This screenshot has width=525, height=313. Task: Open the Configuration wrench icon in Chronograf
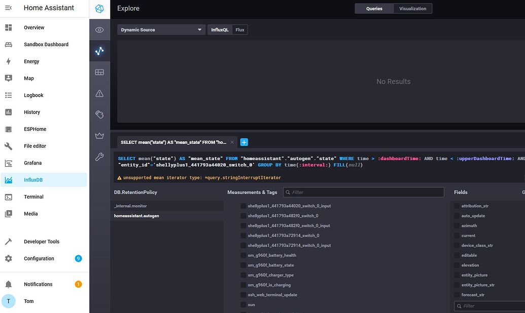pos(99,156)
